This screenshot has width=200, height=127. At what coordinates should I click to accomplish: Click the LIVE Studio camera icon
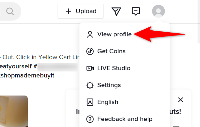pos(90,68)
